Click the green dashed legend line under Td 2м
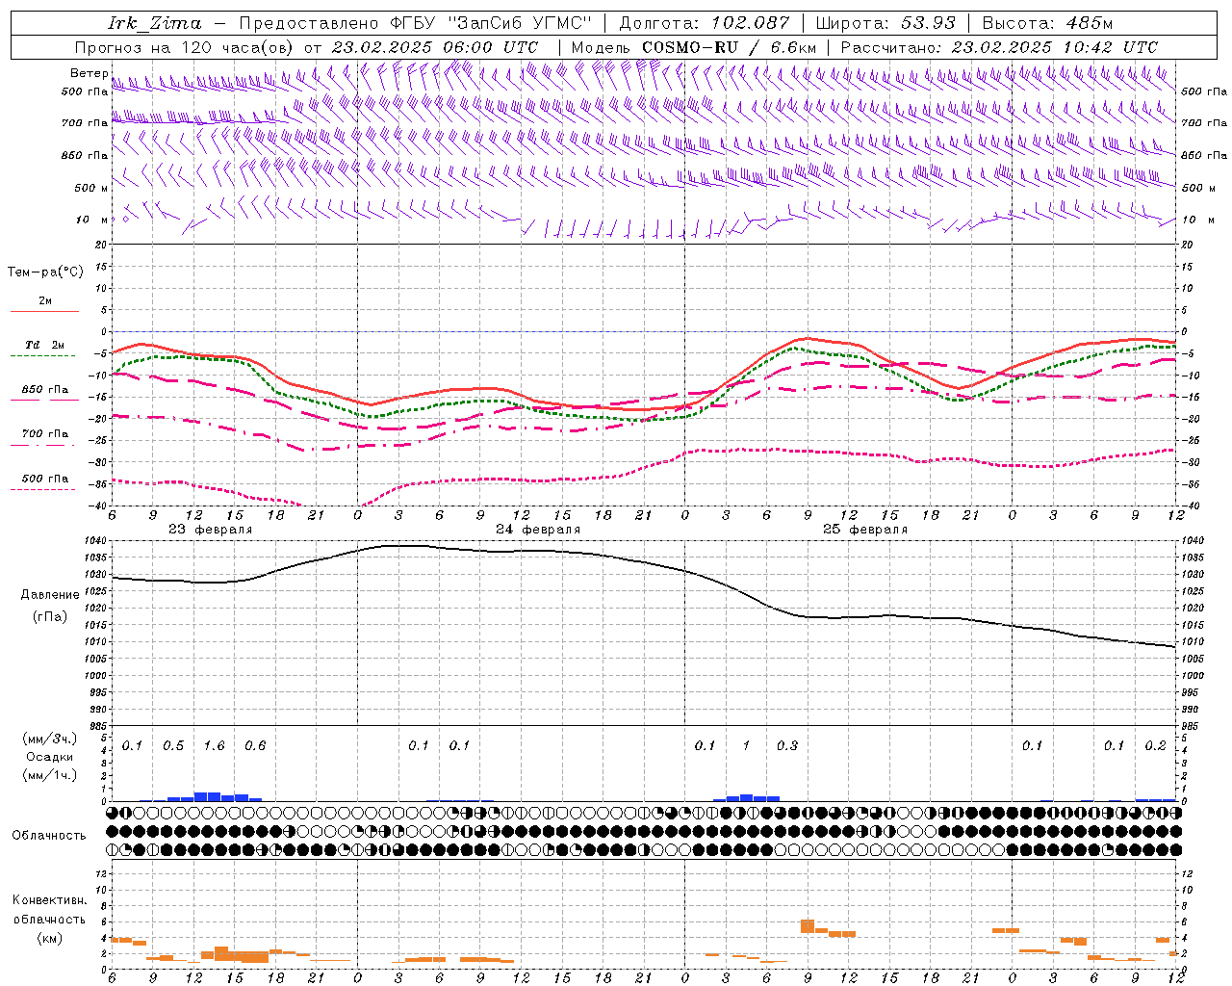 [x=43, y=356]
